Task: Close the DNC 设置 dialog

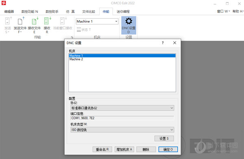Action: (x=174, y=43)
